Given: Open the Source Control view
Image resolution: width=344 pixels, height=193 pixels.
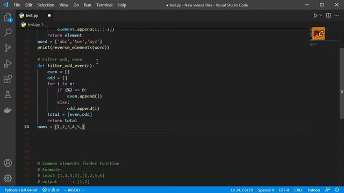Looking at the screenshot, I should coord(8,48).
